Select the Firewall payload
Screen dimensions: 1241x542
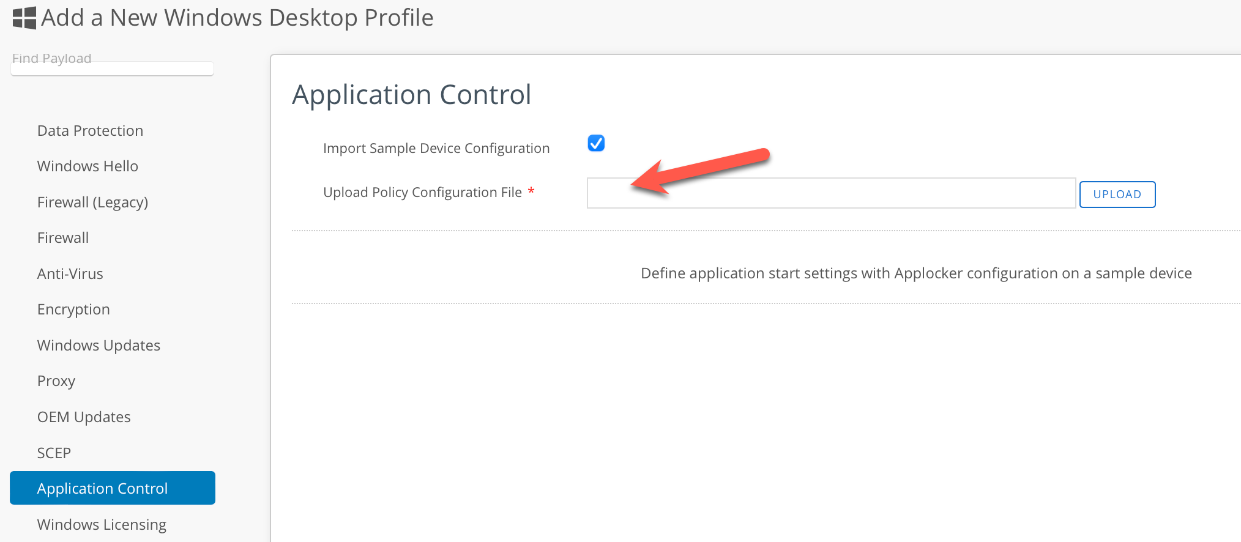(63, 238)
